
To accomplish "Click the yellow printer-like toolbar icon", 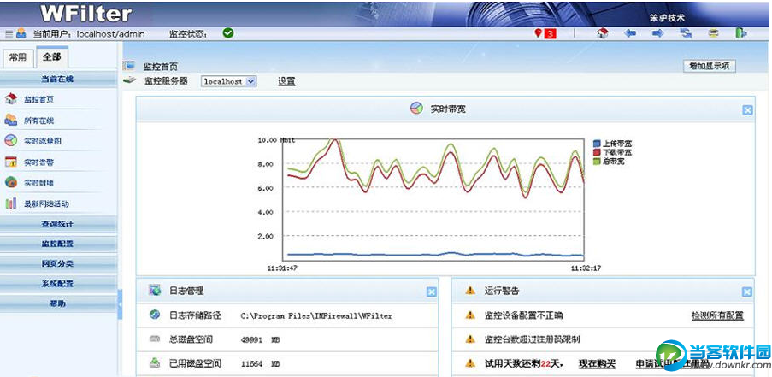I will pos(713,33).
